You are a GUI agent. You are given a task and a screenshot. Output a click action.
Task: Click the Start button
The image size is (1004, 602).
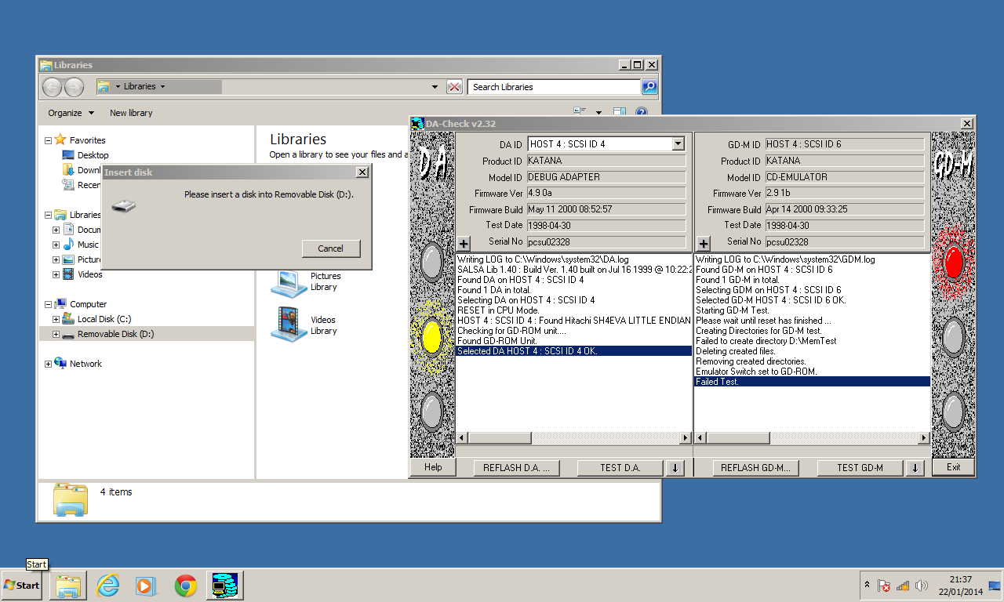click(22, 586)
